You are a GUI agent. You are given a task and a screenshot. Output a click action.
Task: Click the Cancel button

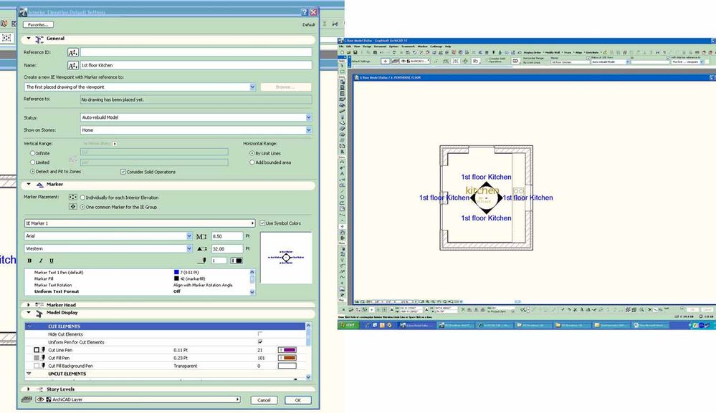tap(264, 400)
